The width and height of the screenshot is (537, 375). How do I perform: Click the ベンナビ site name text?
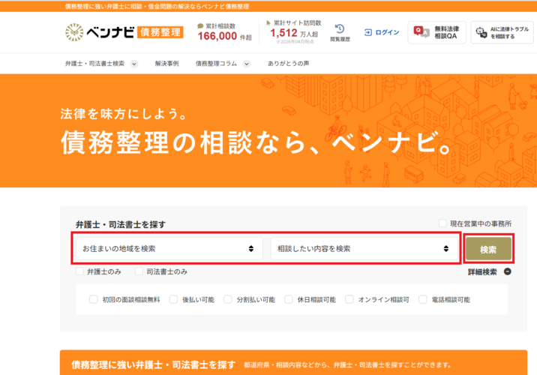pos(110,32)
